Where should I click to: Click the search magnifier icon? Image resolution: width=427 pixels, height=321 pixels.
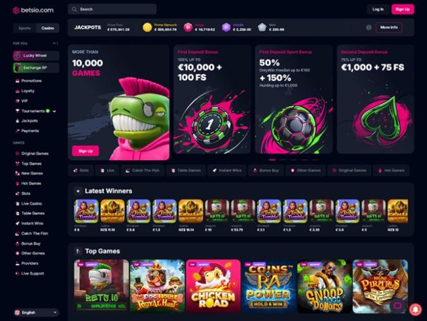coord(75,9)
